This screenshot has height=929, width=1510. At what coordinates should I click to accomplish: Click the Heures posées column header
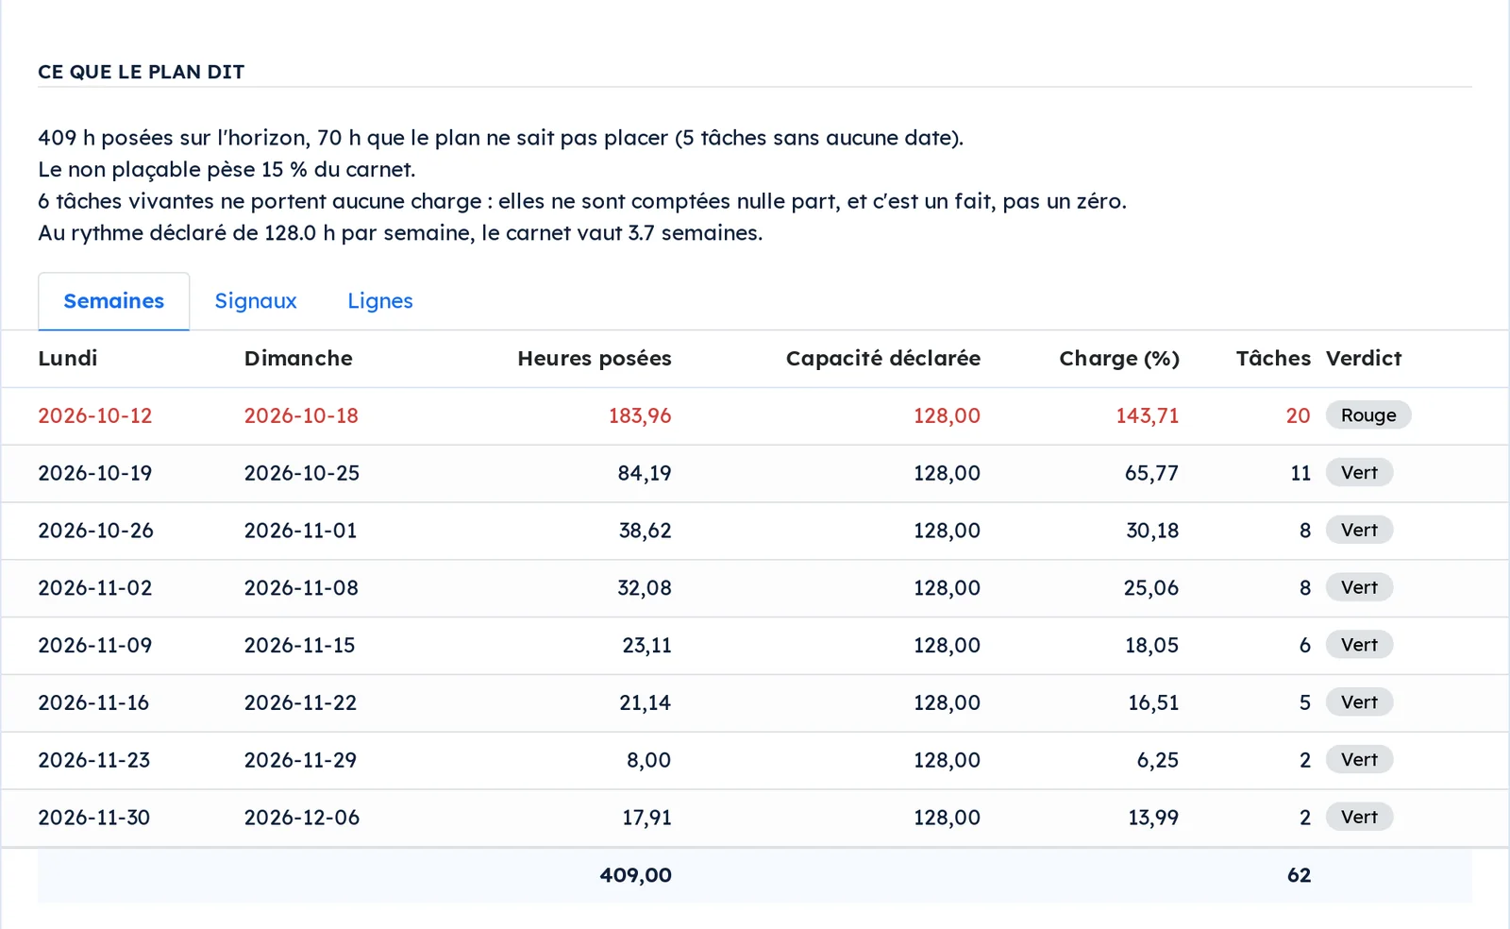point(595,359)
